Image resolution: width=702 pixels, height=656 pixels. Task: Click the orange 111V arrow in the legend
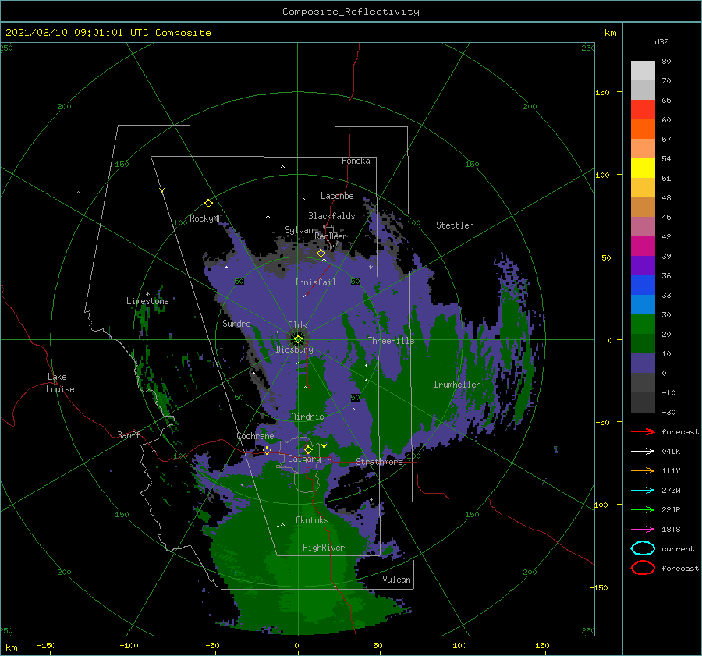click(643, 470)
